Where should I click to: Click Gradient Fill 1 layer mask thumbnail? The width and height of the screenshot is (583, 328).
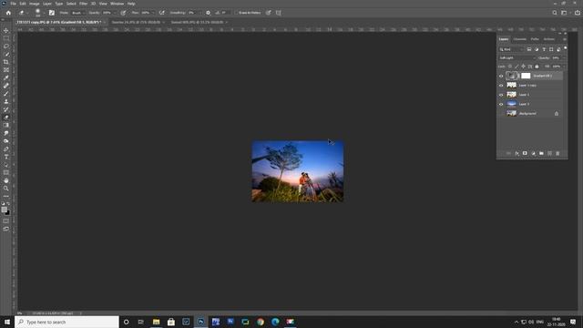pyautogui.click(x=526, y=76)
